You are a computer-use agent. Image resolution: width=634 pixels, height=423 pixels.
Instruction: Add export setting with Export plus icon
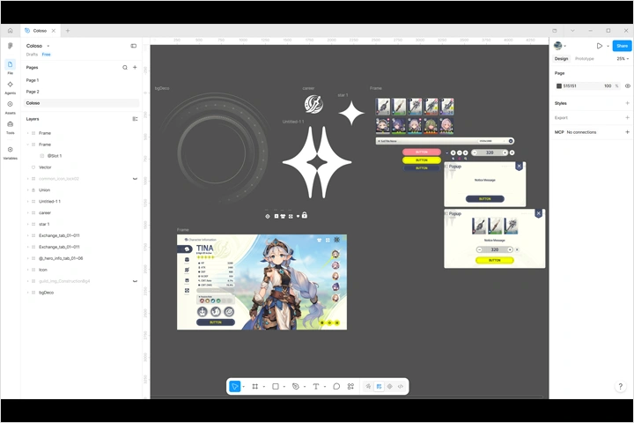coord(627,118)
